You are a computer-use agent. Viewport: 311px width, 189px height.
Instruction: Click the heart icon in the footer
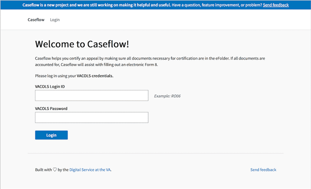[55, 170]
